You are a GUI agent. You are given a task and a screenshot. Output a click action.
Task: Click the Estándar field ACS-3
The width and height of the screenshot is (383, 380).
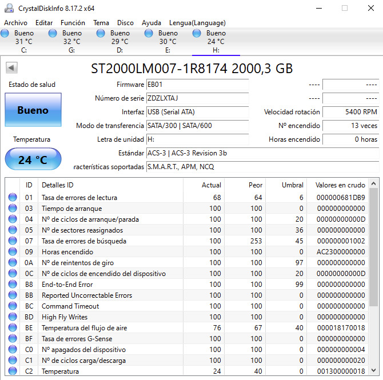pyautogui.click(x=262, y=153)
